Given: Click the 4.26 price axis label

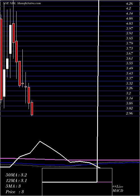Looking at the screenshot, I should point(129,3).
